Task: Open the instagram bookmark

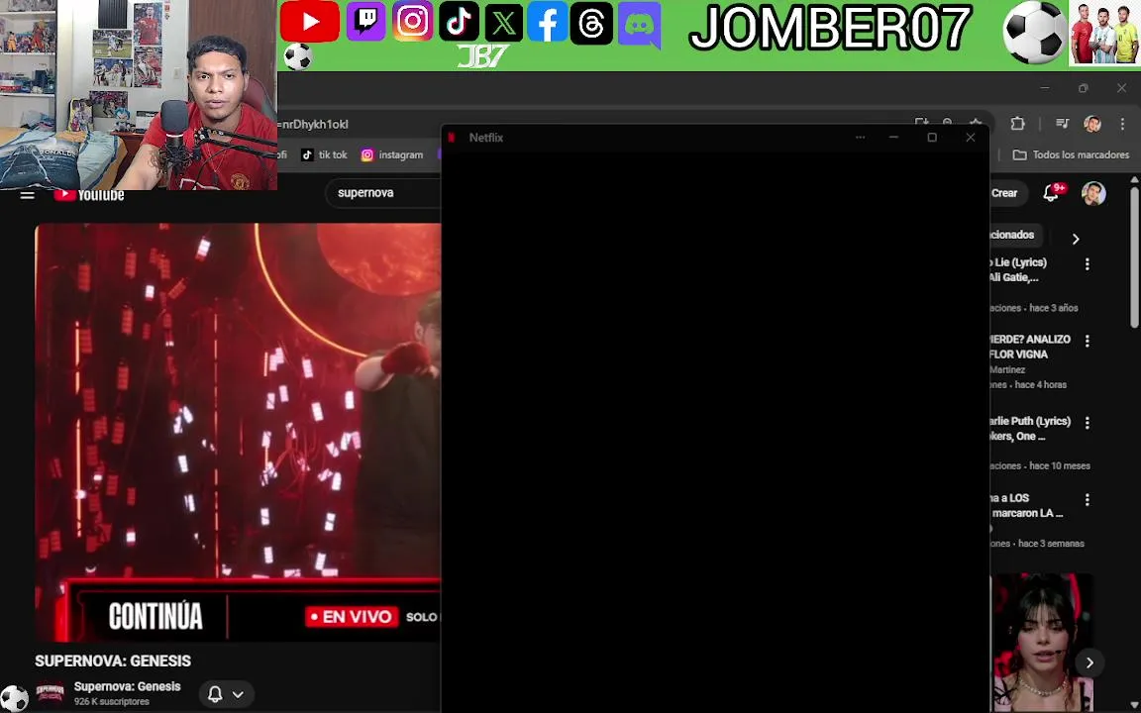Action: click(391, 154)
